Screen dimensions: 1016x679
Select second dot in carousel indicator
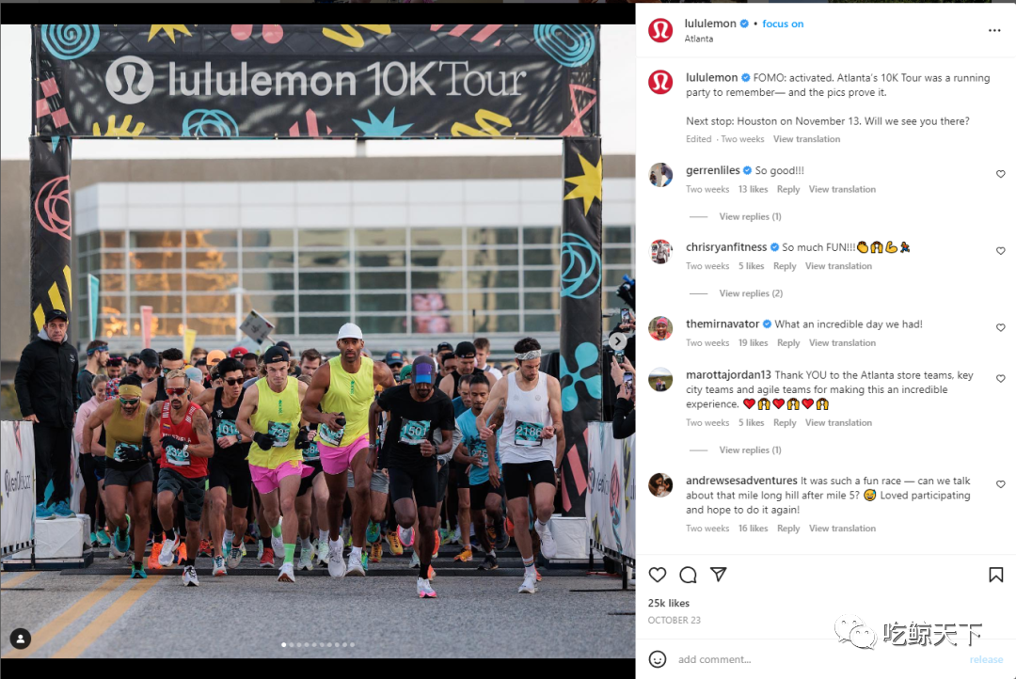coord(292,644)
